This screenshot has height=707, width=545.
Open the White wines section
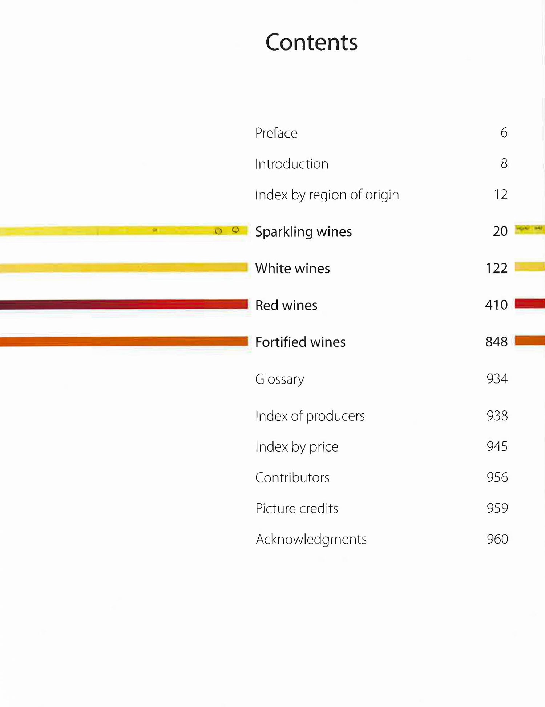click(x=292, y=269)
